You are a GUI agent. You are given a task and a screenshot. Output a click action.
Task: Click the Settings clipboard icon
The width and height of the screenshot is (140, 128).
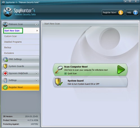(5, 80)
